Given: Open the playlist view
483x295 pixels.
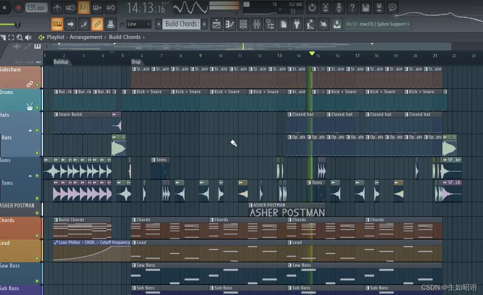Looking at the screenshot, I should (217, 24).
